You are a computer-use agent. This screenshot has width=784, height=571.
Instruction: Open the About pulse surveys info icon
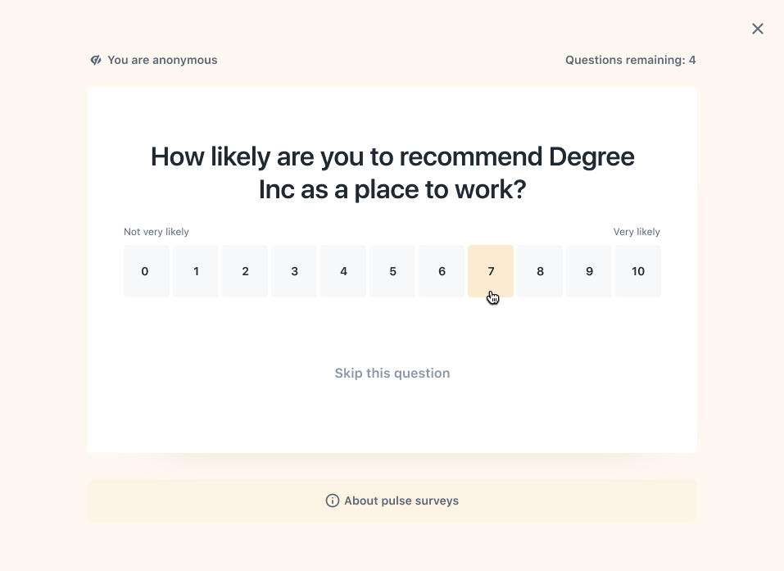[x=333, y=501]
